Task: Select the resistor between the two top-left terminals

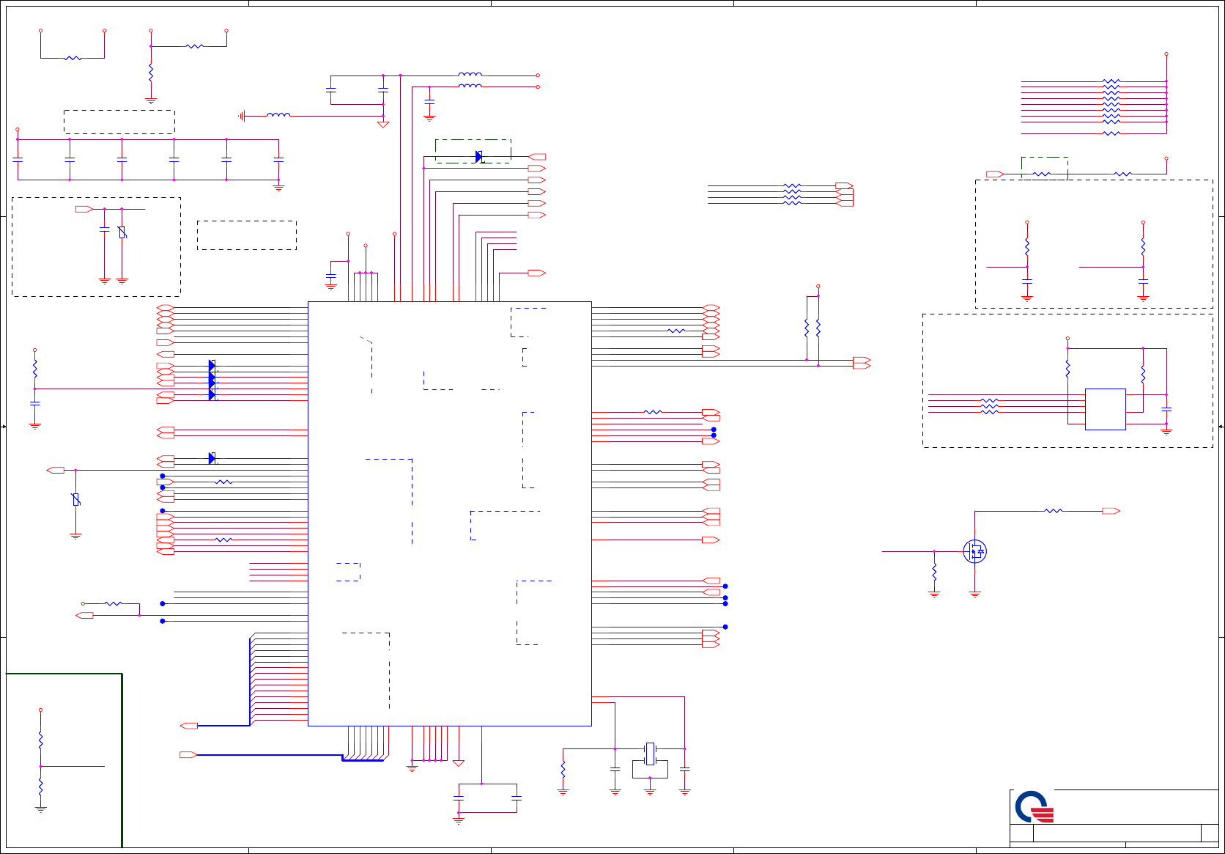Action: [x=73, y=58]
